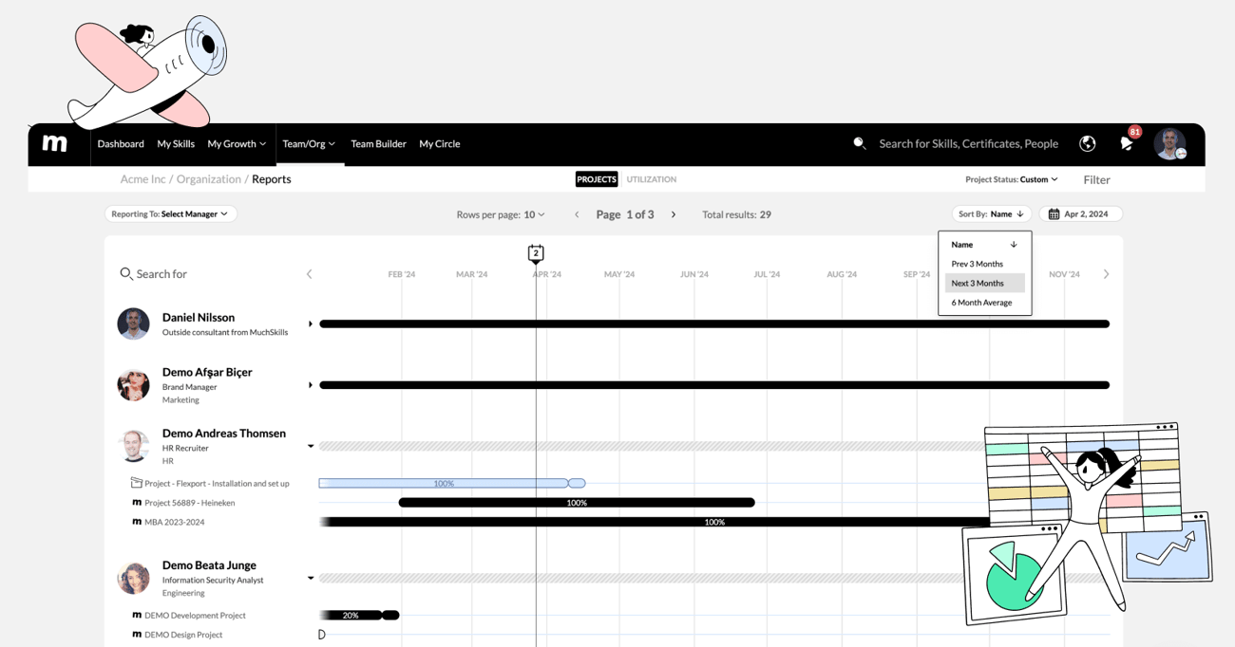Go to Dashboard in the nav bar

121,144
